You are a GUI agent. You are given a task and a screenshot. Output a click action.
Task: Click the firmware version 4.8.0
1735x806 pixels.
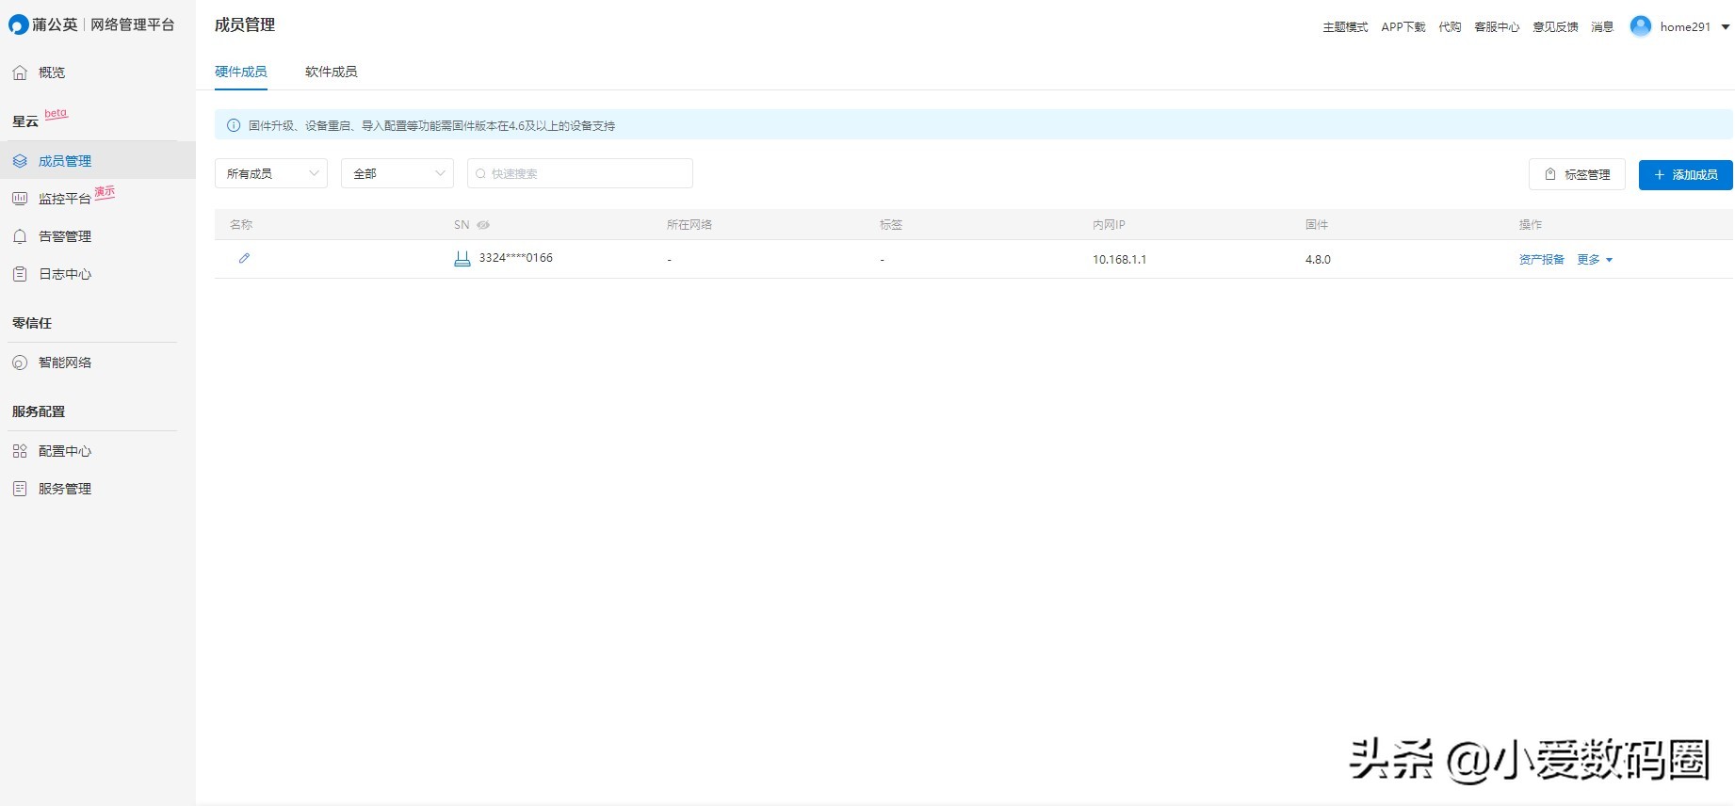click(1318, 260)
